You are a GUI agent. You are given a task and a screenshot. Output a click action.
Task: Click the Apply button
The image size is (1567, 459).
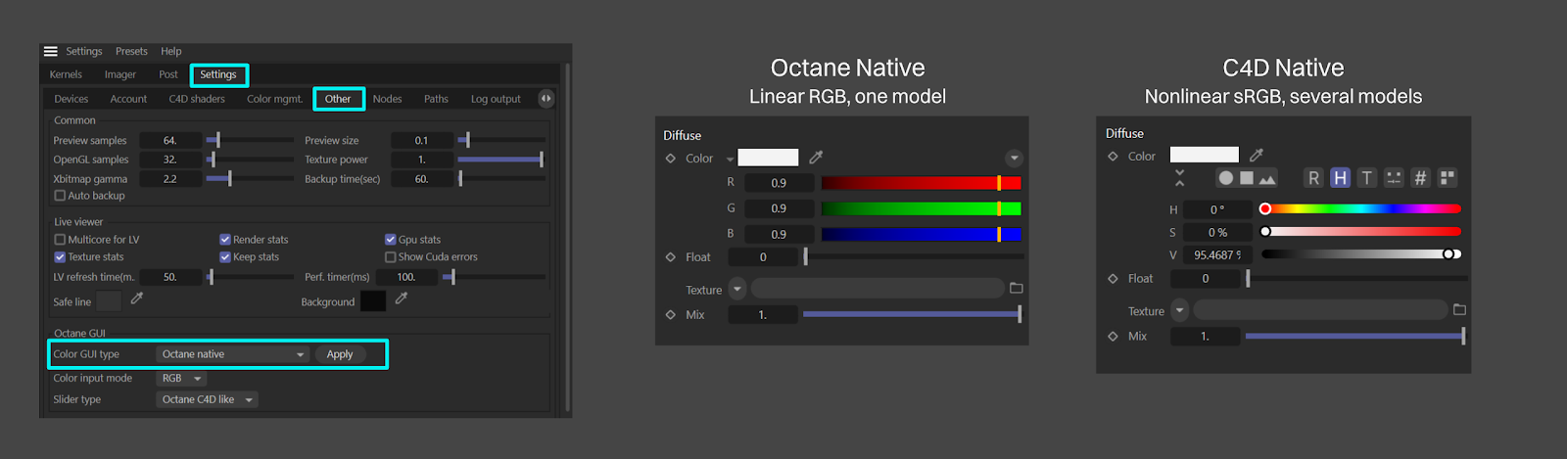[x=340, y=354]
